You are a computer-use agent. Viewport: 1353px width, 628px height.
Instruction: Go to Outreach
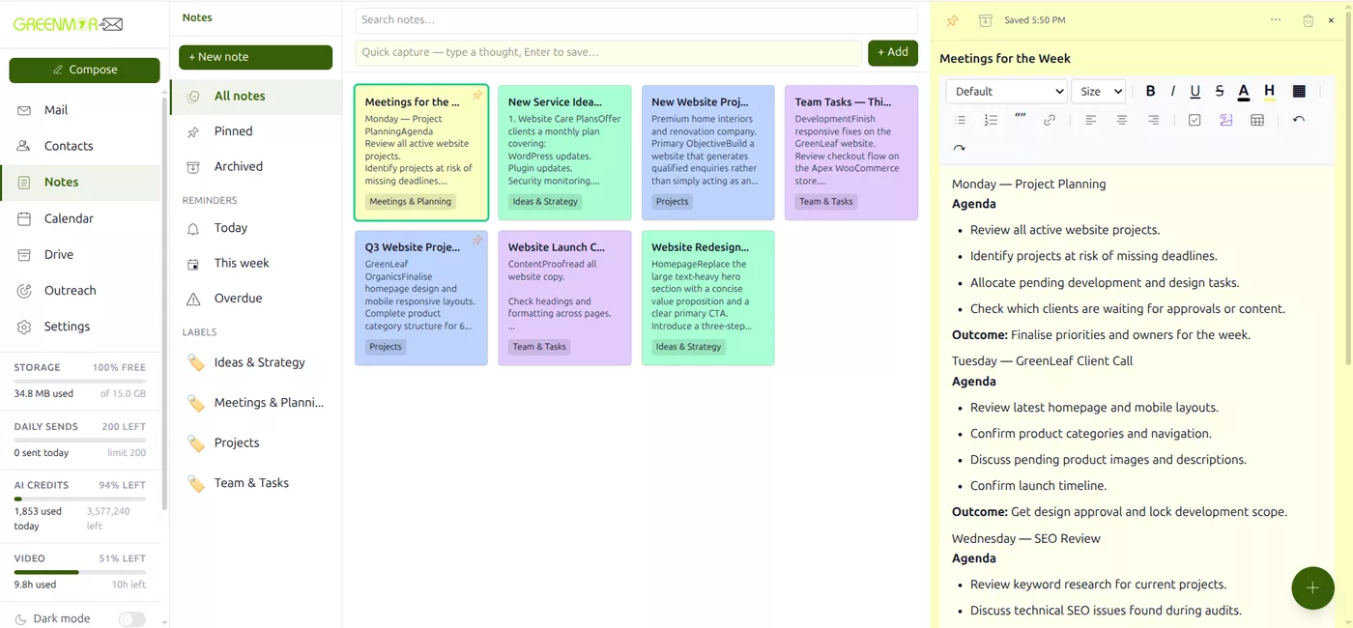[80, 290]
